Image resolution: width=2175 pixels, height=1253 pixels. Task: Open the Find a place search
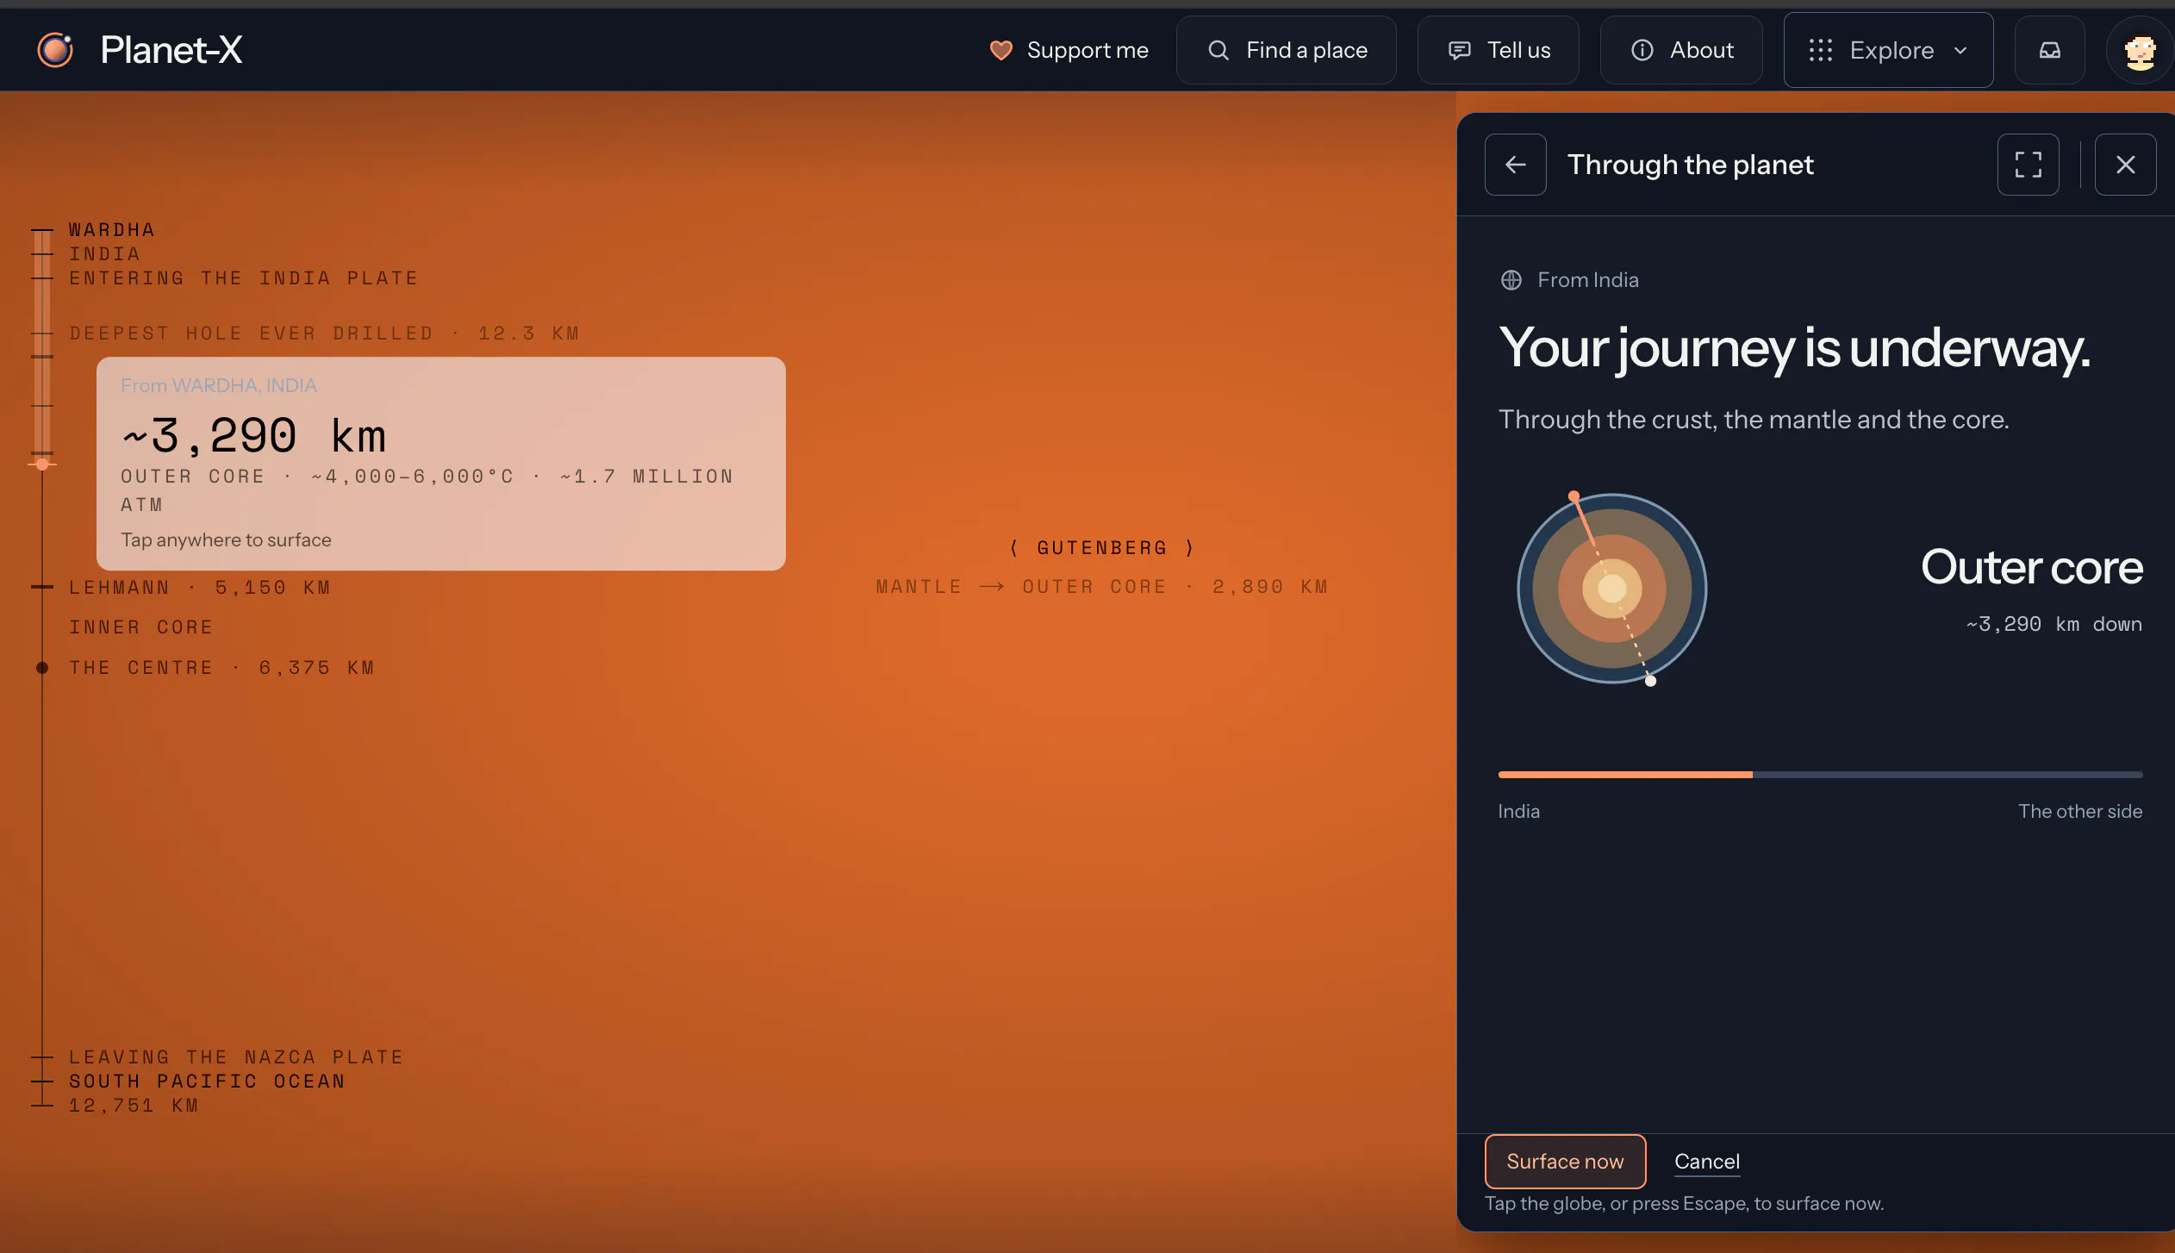click(1287, 50)
